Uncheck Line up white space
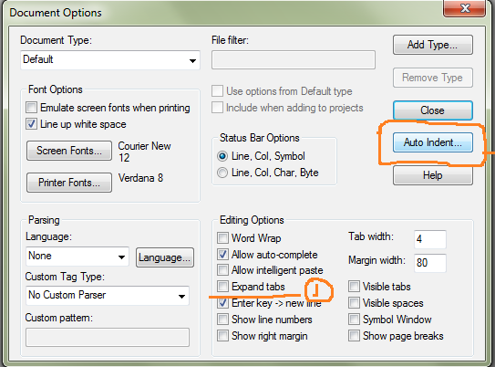495x367 pixels. click(31, 124)
